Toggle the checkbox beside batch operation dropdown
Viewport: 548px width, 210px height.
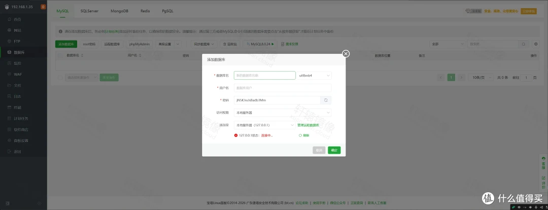pyautogui.click(x=60, y=78)
